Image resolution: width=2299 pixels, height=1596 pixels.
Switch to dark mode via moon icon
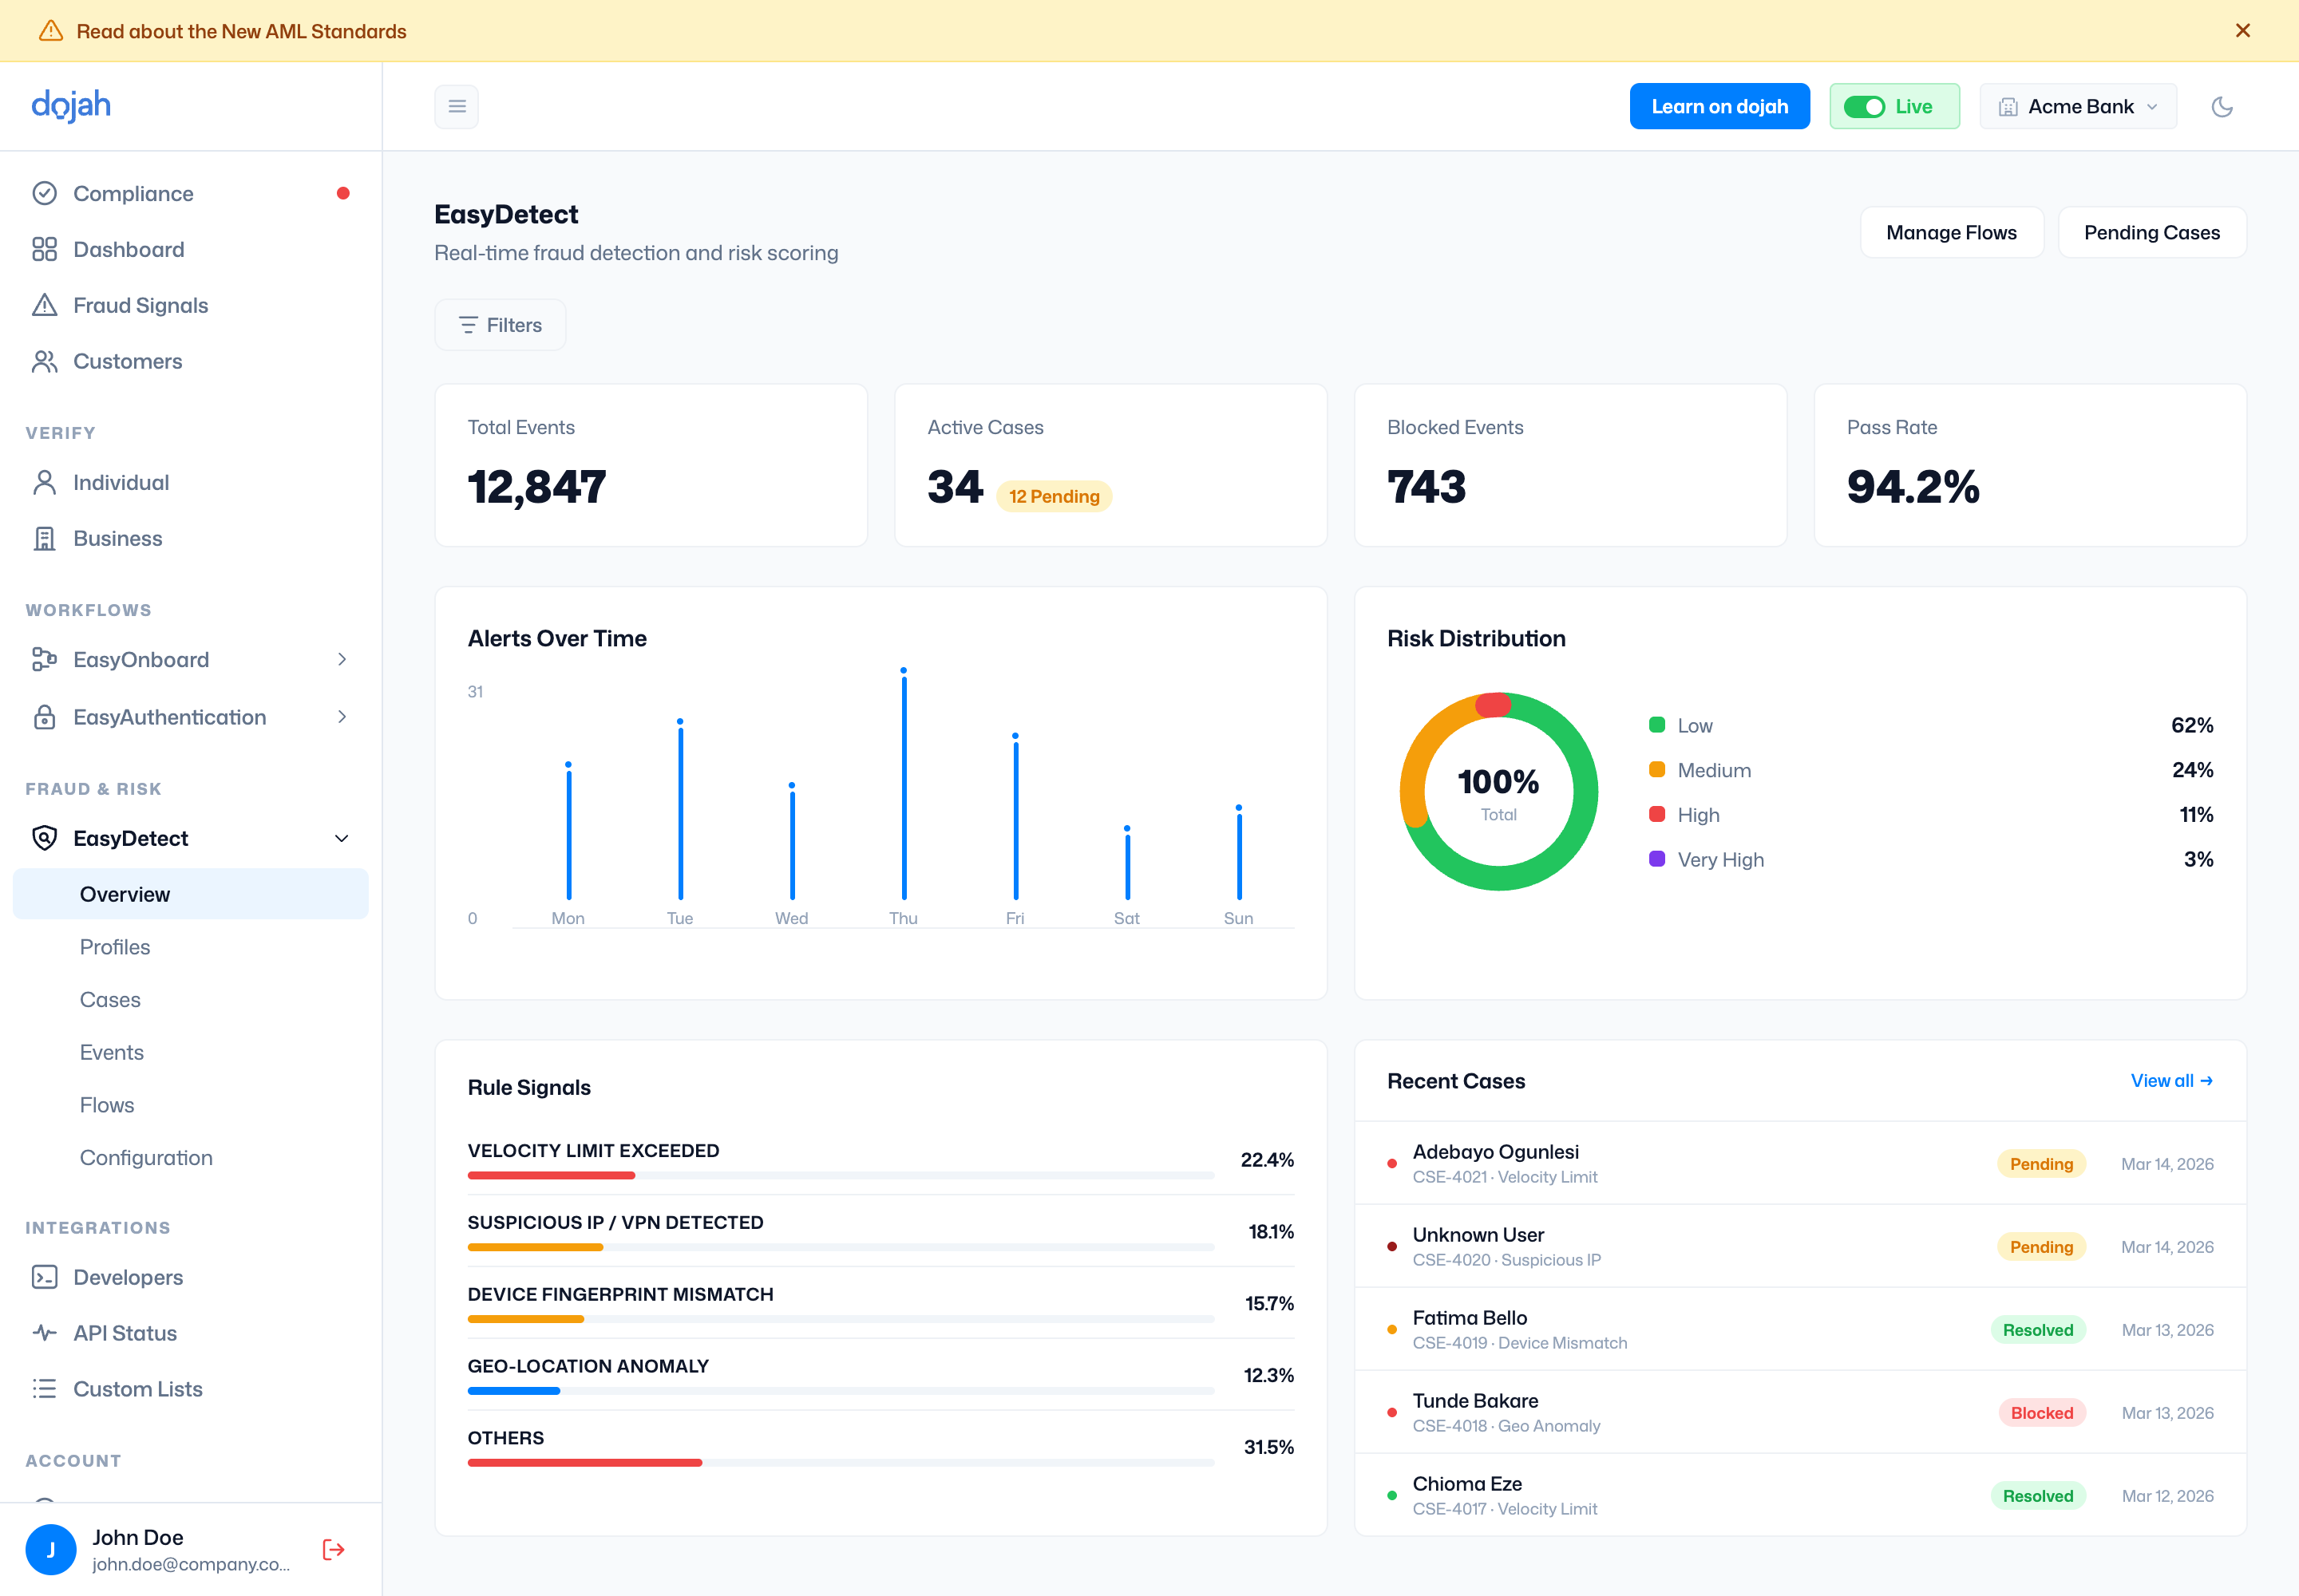[x=2222, y=106]
